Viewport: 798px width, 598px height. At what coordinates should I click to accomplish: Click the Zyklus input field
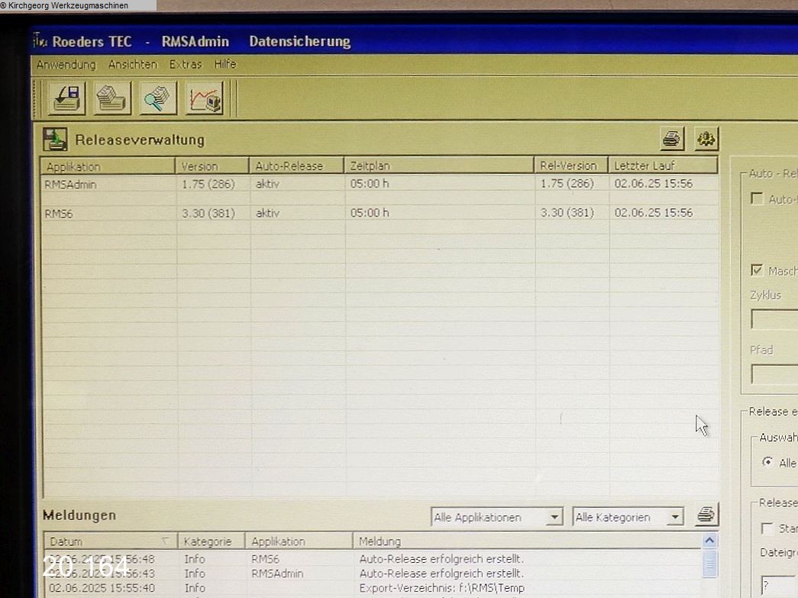pyautogui.click(x=774, y=319)
